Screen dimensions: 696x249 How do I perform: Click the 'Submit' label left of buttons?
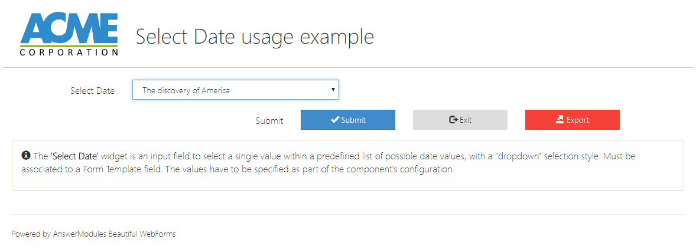tap(269, 120)
